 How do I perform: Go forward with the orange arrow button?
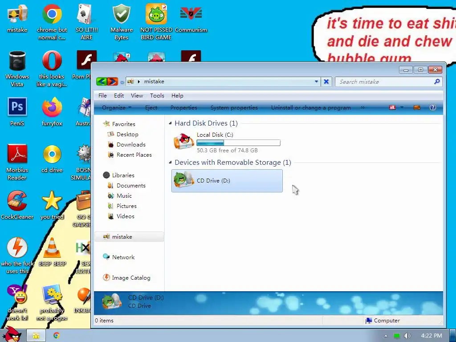(113, 81)
